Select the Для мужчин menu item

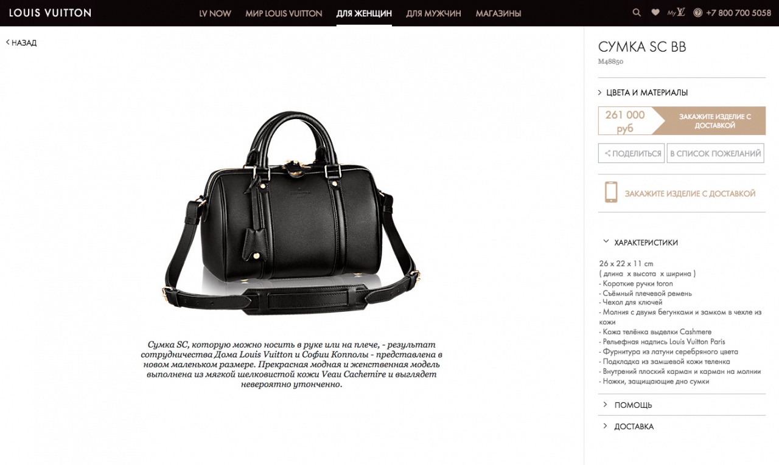(433, 13)
